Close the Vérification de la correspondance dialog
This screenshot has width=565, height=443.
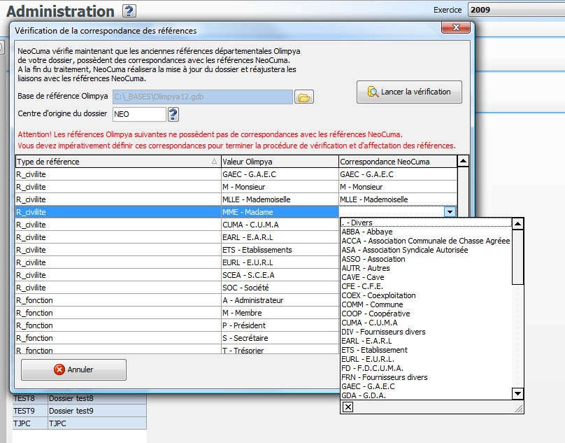(456, 27)
